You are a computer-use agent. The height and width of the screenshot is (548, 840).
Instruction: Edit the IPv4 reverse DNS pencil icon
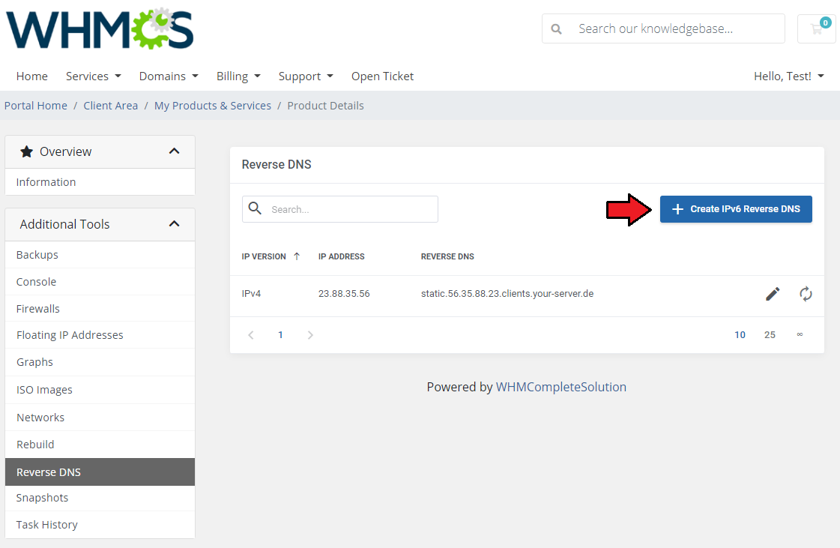773,294
